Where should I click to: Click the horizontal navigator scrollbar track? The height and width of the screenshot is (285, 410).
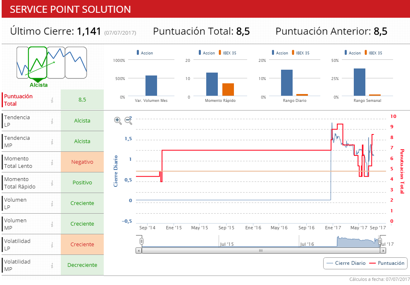pos(261,250)
